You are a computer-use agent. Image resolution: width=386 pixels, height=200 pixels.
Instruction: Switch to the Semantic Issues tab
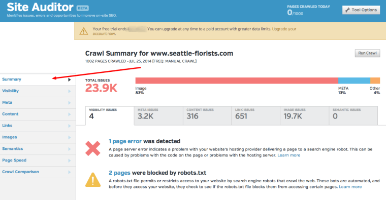coord(353,115)
